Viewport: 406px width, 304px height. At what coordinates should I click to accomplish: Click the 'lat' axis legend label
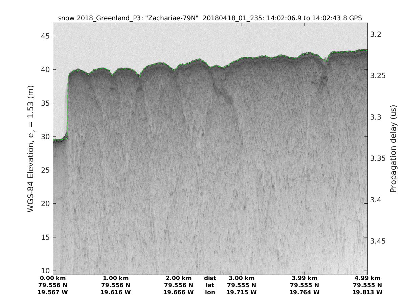[x=210, y=285]
